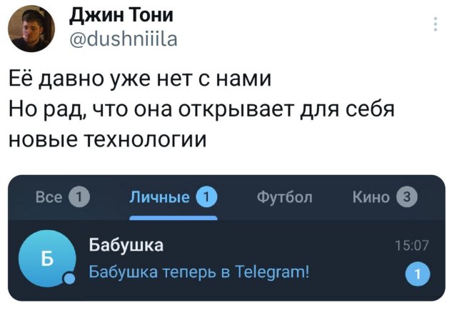Open the Футбол folder tab
Screen dimensions: 457x315
click(x=285, y=197)
